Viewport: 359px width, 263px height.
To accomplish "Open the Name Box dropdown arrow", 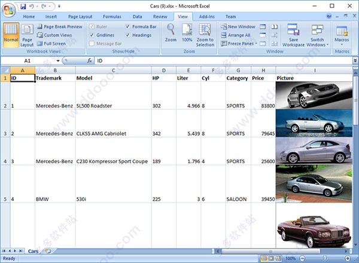I will coord(58,60).
